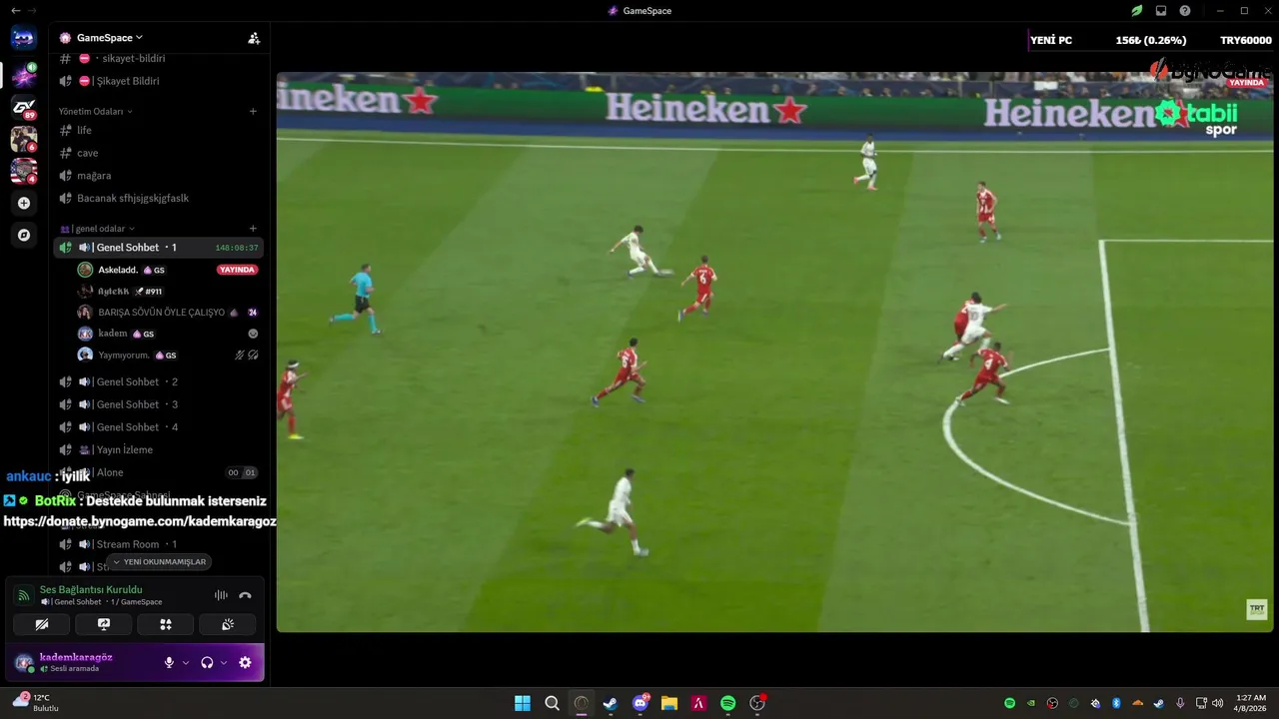Create channel in genel odalar category
This screenshot has width=1279, height=719.
click(253, 229)
